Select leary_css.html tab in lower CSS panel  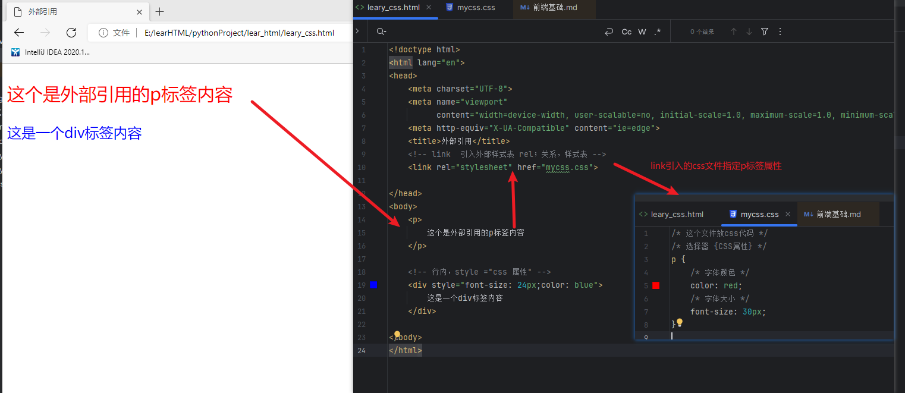click(x=671, y=214)
